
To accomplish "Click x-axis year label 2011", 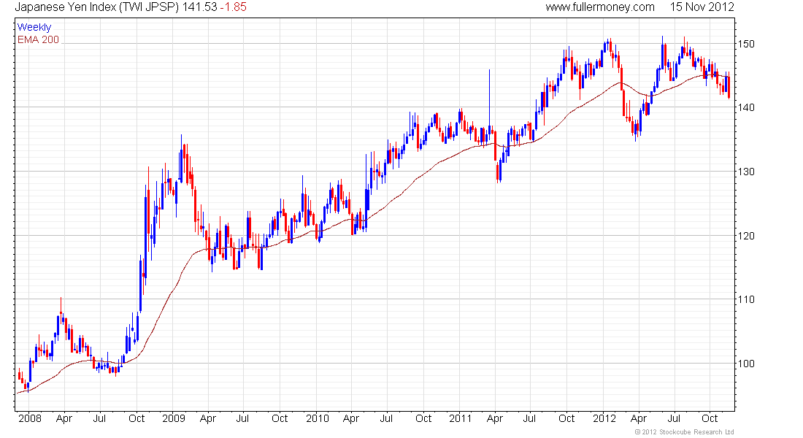I will (x=461, y=418).
